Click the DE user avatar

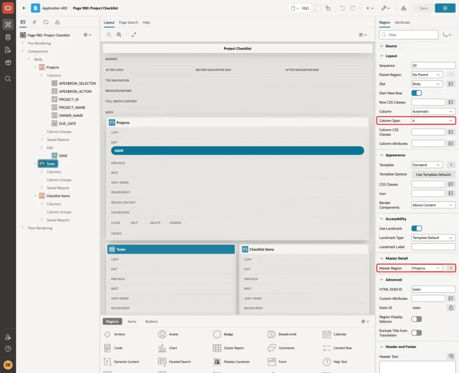tap(8, 365)
